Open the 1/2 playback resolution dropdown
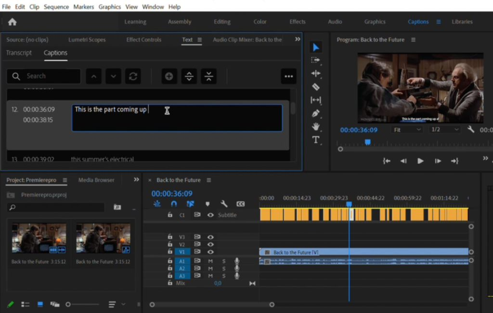The image size is (493, 313). [x=445, y=130]
